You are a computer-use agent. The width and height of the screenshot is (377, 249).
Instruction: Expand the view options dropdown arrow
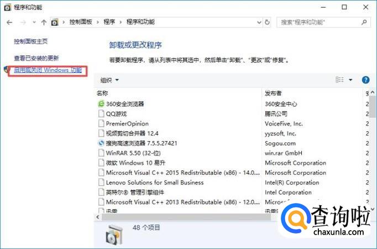click(350, 80)
